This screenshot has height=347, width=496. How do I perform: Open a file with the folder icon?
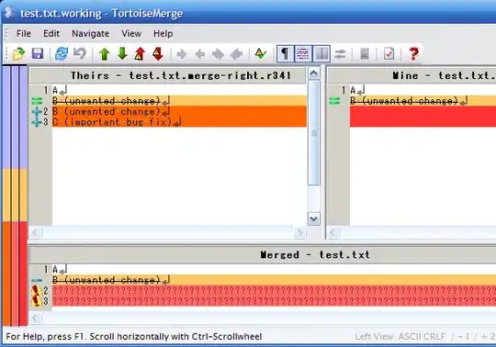pos(19,54)
